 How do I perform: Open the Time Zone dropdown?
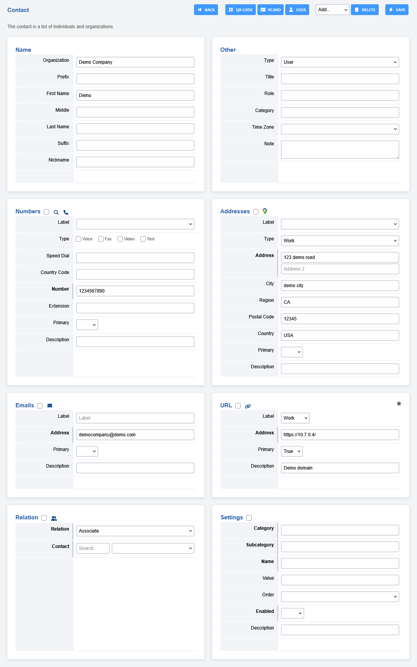click(340, 129)
